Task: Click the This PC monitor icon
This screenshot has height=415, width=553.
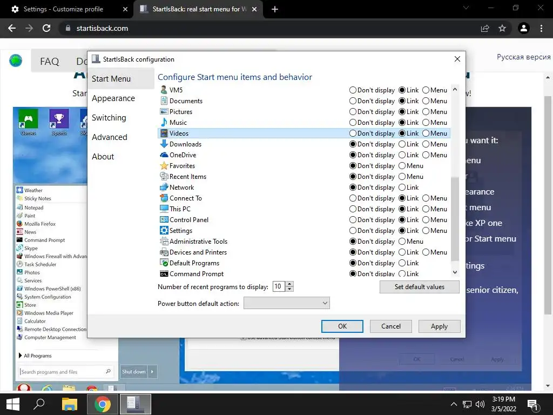Action: pyautogui.click(x=164, y=209)
